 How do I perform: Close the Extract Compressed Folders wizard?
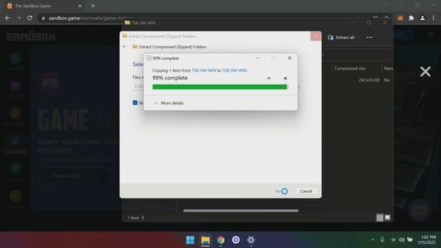coord(316,36)
